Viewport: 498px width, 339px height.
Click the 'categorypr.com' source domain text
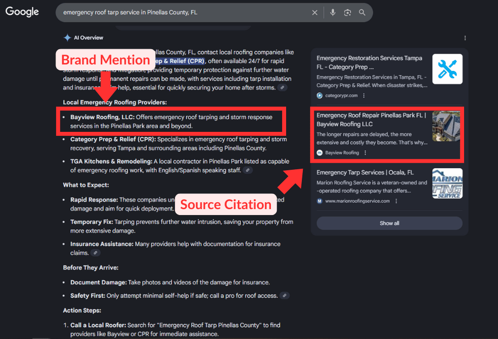coord(341,95)
